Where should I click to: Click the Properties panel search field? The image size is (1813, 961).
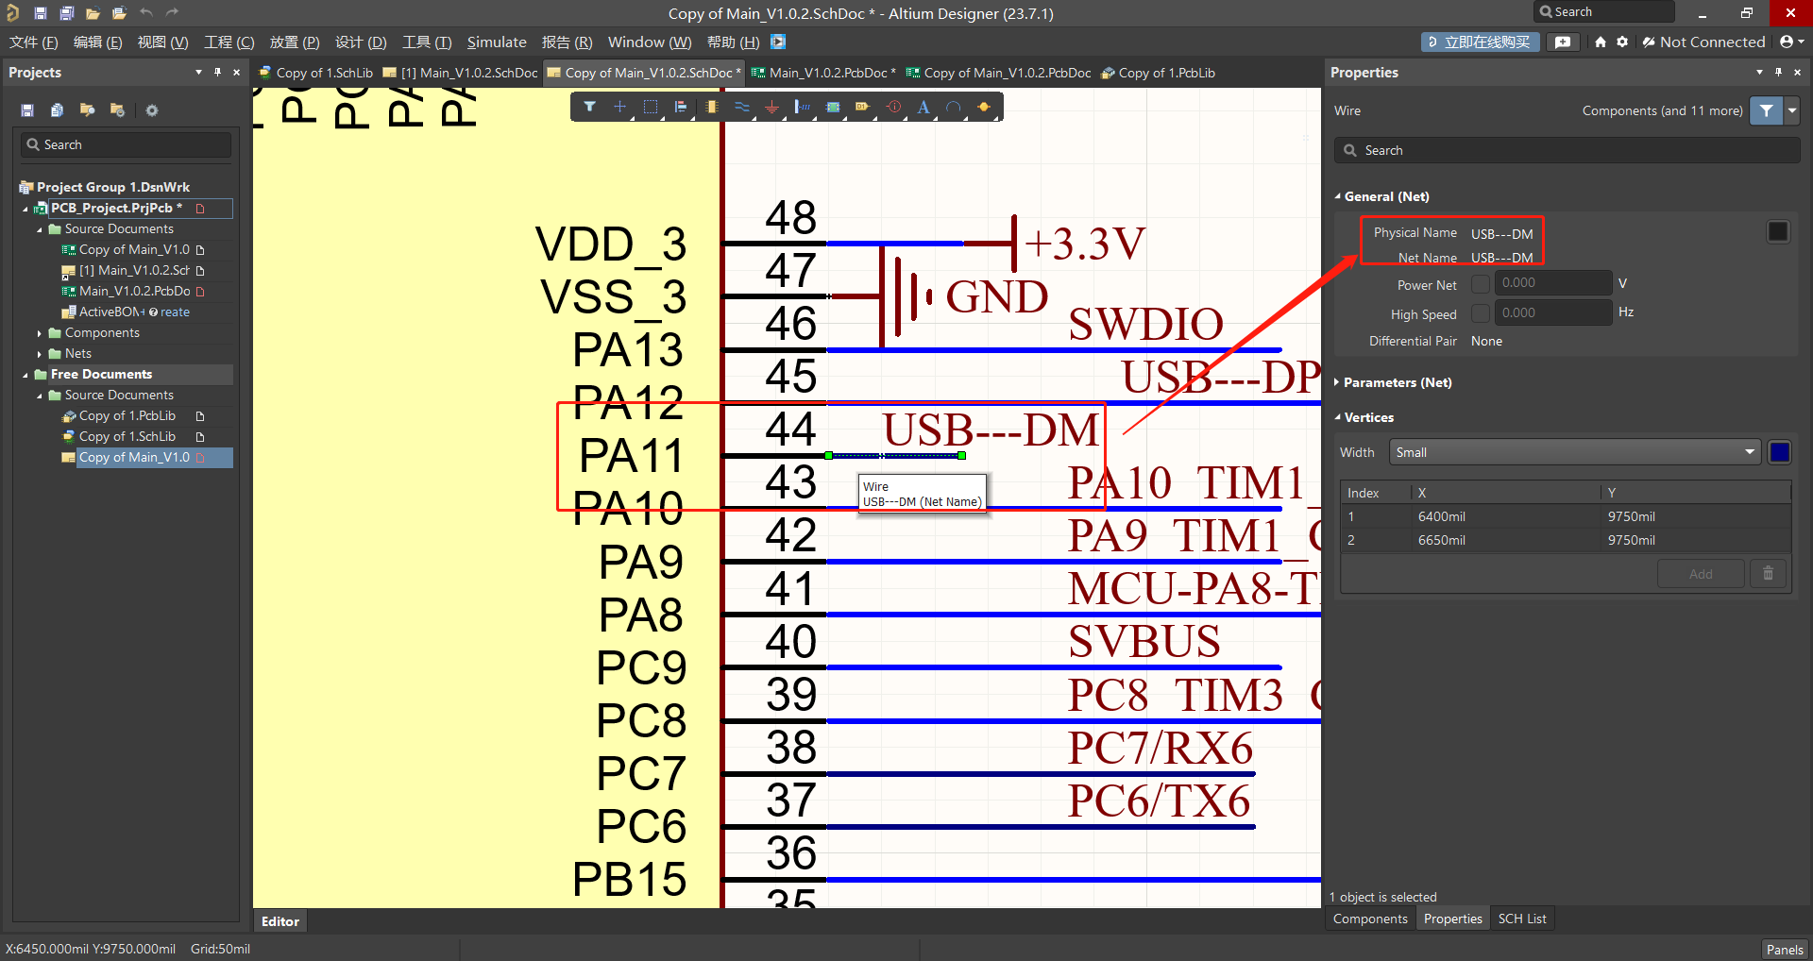point(1567,151)
